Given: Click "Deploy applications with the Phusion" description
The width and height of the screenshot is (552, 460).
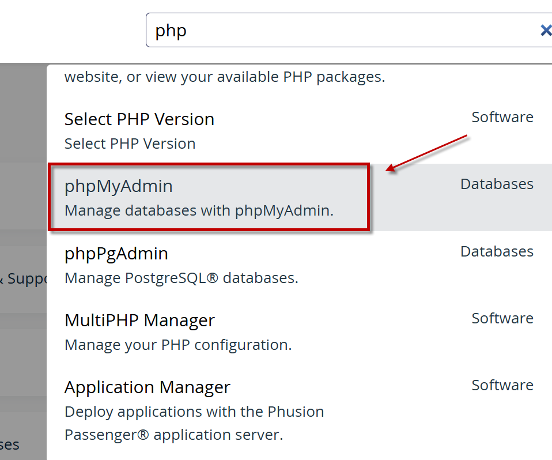Looking at the screenshot, I should click(x=194, y=412).
